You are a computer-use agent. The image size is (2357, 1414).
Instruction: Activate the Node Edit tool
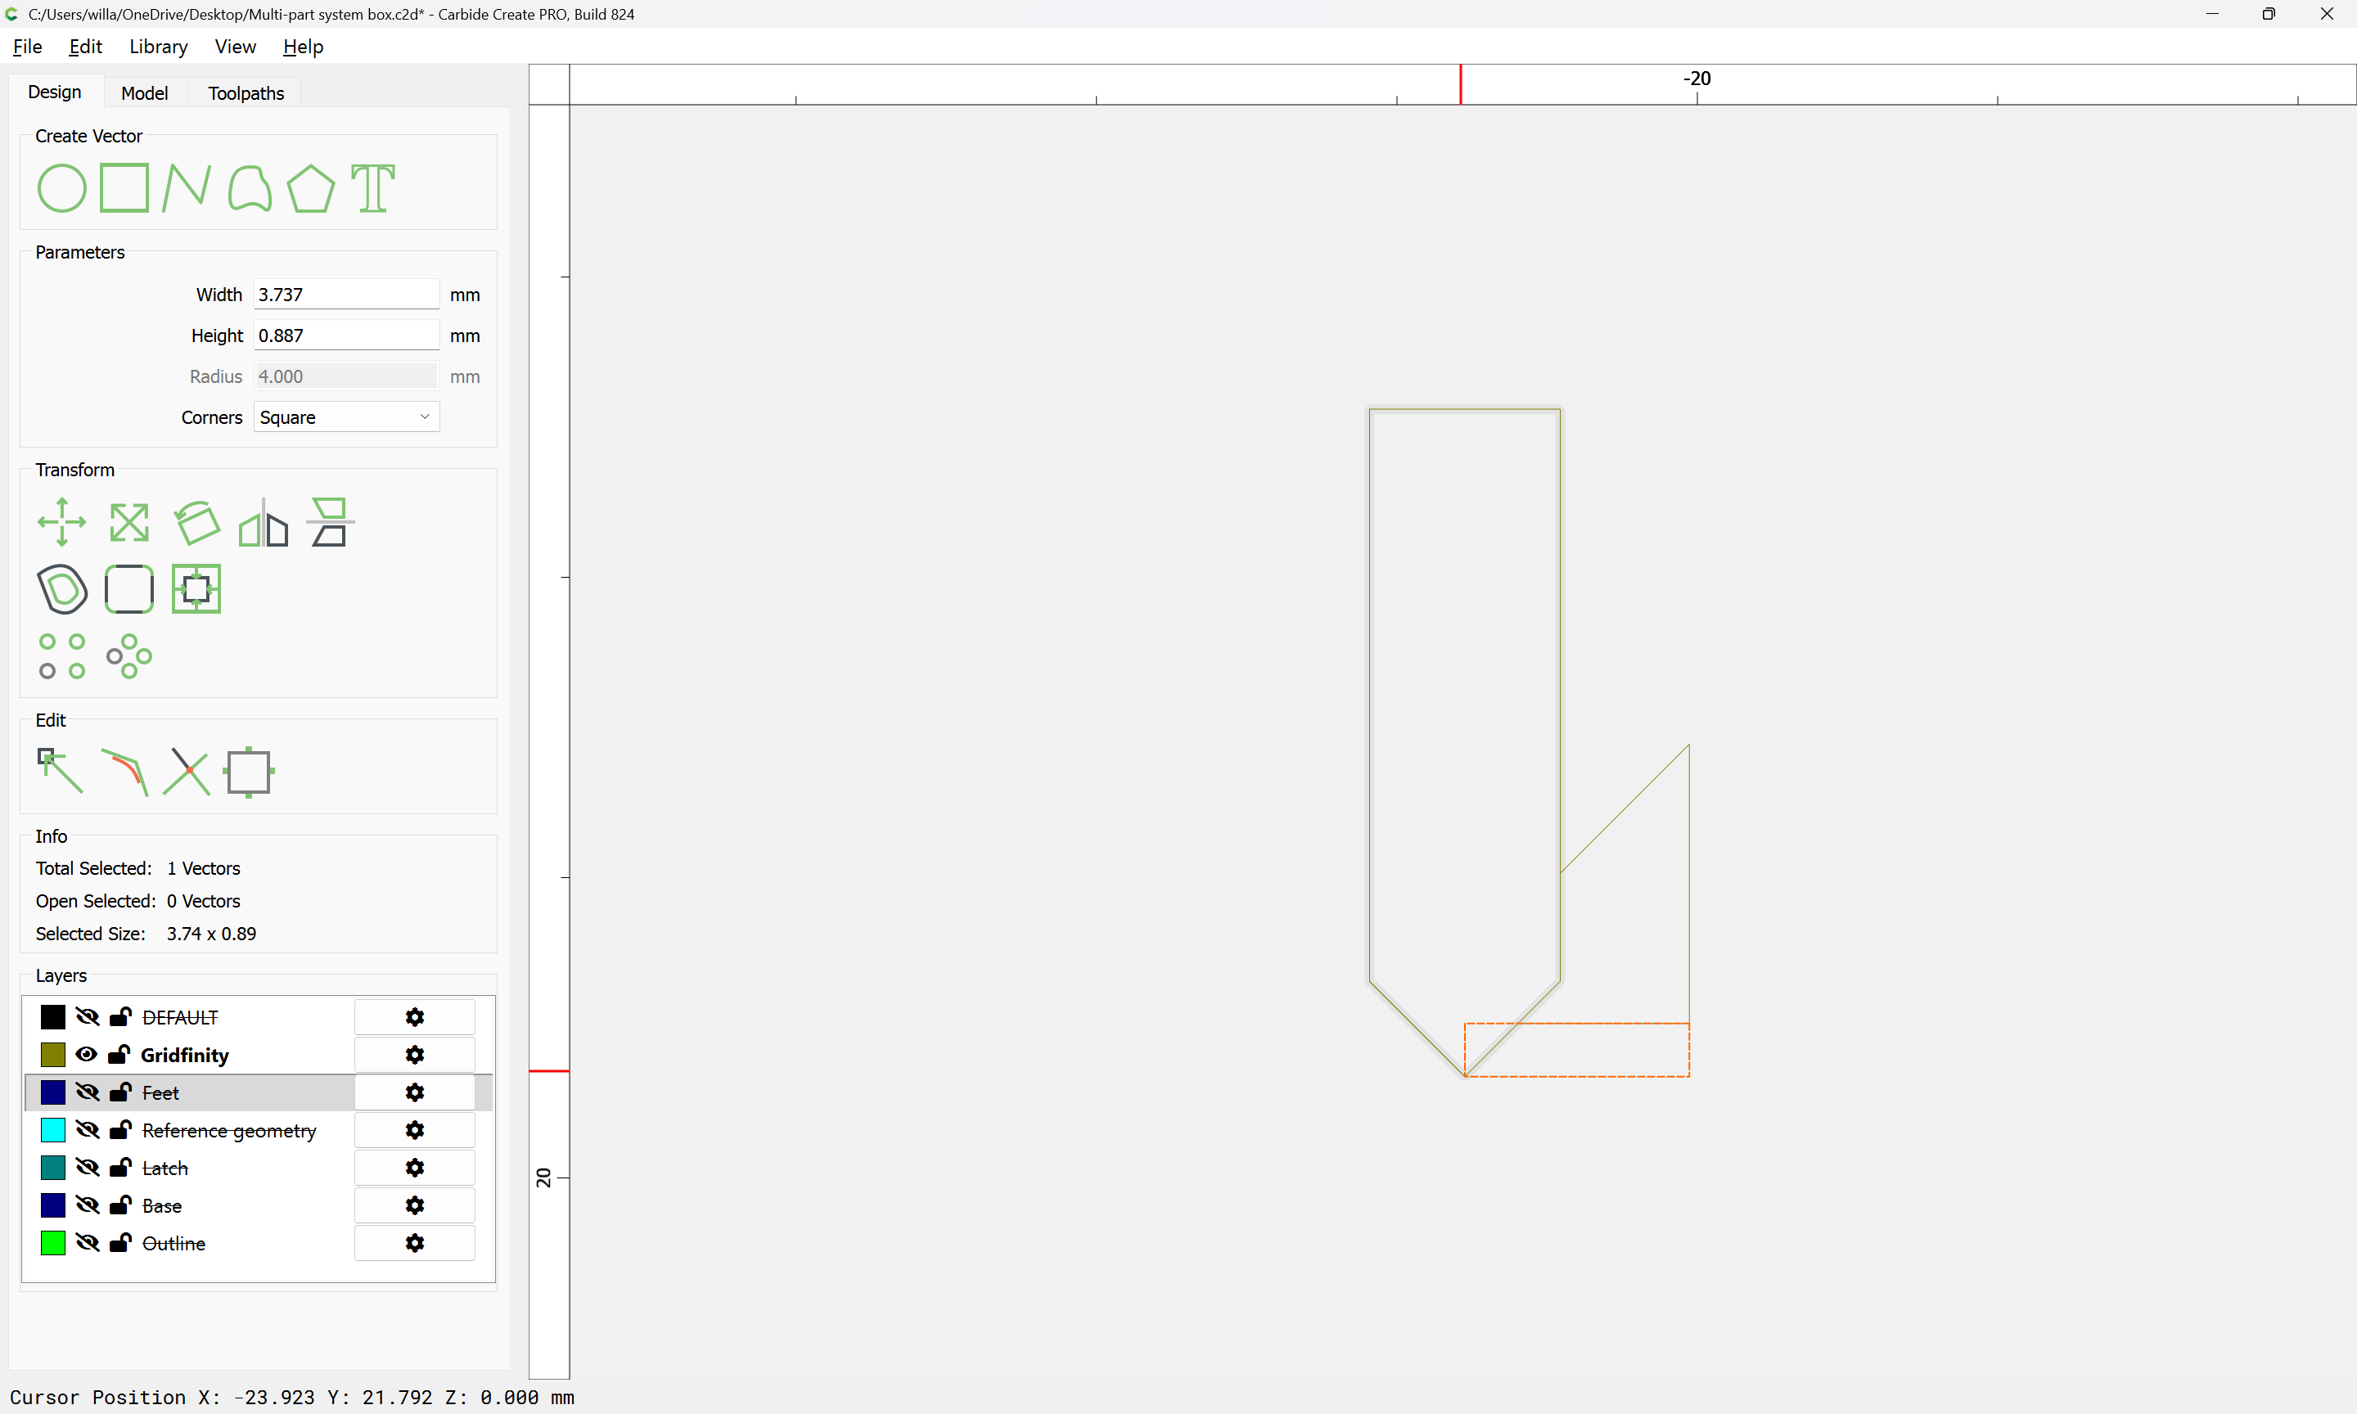point(60,771)
